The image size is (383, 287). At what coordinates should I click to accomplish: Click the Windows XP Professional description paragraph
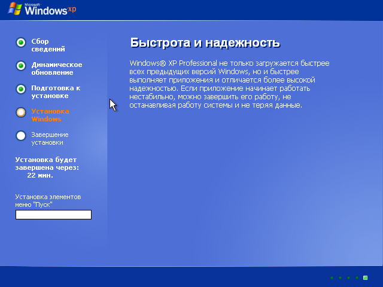click(229, 84)
